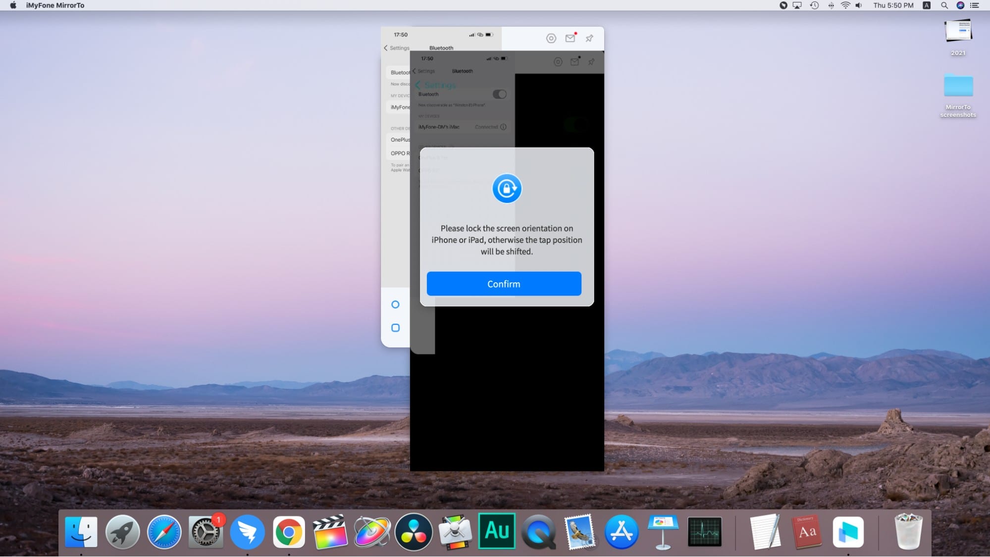Screen dimensions: 990x557
Task: Open the Apple menu
Action: tap(13, 5)
